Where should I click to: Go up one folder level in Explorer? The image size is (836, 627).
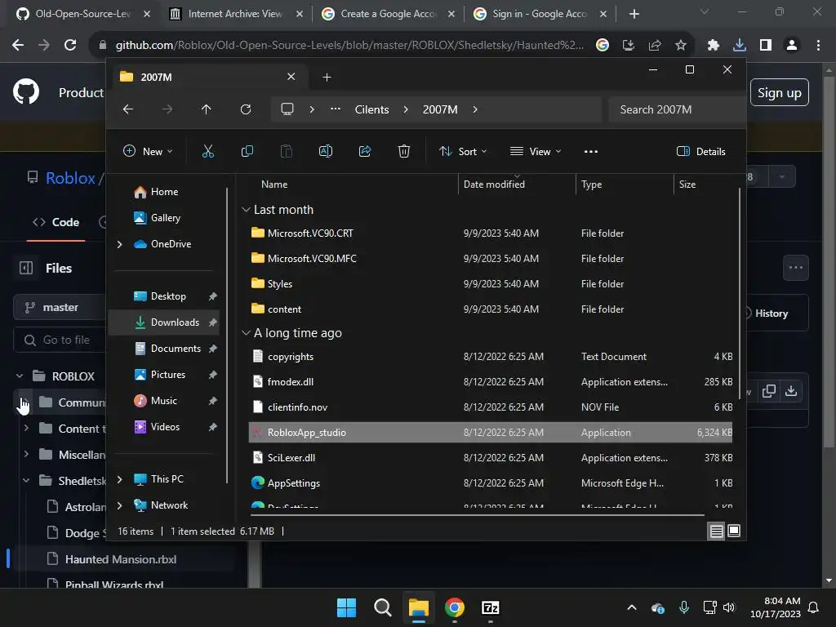coord(207,109)
